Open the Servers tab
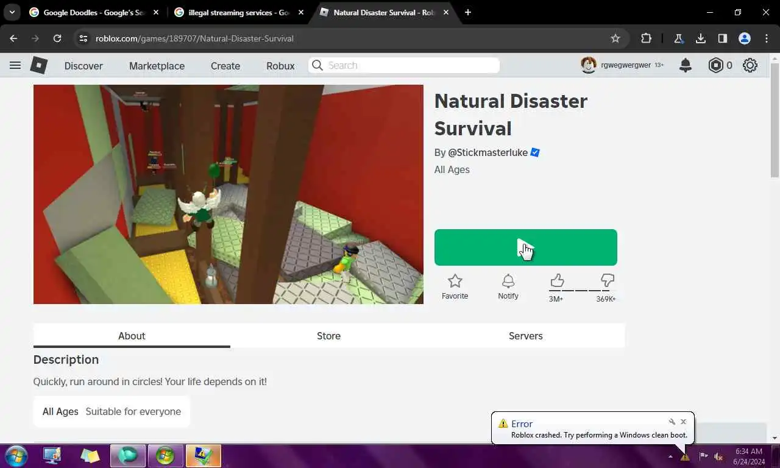This screenshot has width=780, height=468. coord(525,336)
